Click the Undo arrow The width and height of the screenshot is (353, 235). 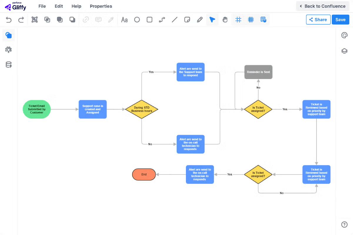pyautogui.click(x=9, y=20)
